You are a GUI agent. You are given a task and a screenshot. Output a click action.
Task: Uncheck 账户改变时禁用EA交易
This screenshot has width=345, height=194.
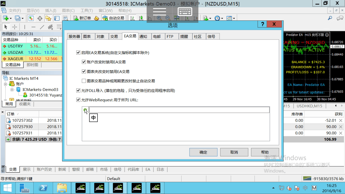[84, 62]
